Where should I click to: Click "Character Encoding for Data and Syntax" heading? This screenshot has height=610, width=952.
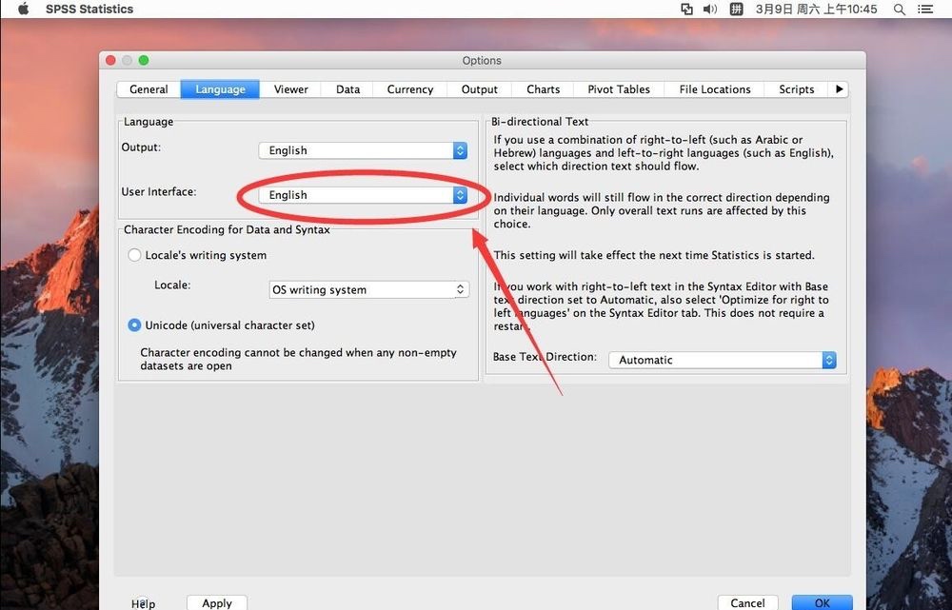click(x=228, y=229)
